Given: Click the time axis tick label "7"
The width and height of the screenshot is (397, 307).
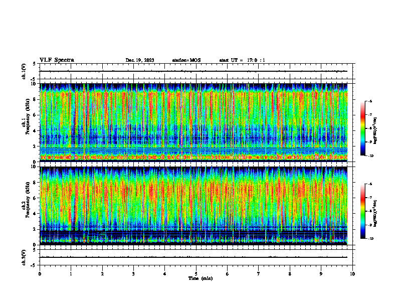Looking at the screenshot, I should [259, 274].
